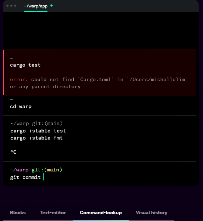Click the red error block left border
Image resolution: width=203 pixels, height=221 pixels.
pyautogui.click(x=4, y=73)
